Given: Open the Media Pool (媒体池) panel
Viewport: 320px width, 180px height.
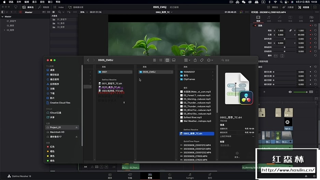Looking at the screenshot, I should point(28,7).
